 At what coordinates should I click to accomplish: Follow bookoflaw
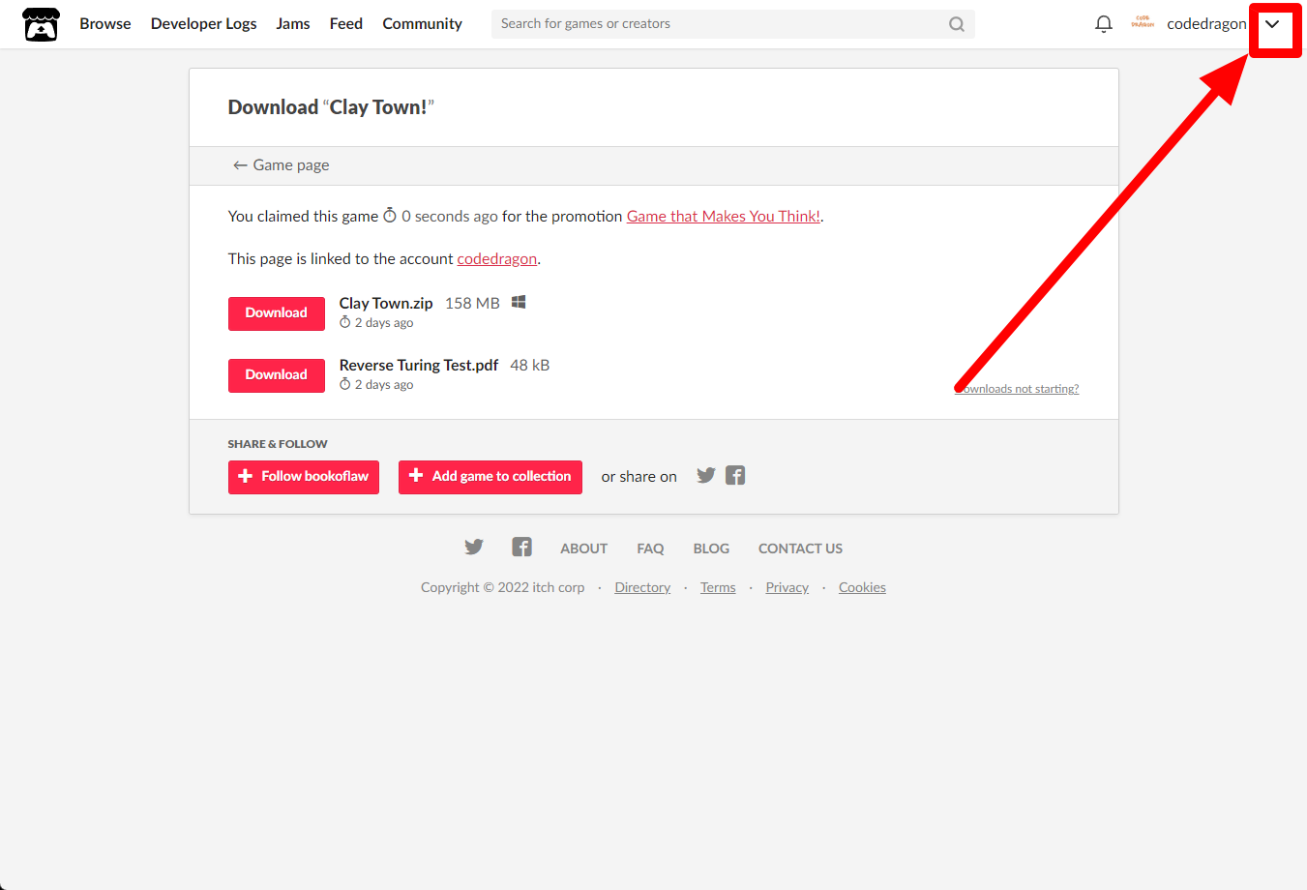click(304, 477)
